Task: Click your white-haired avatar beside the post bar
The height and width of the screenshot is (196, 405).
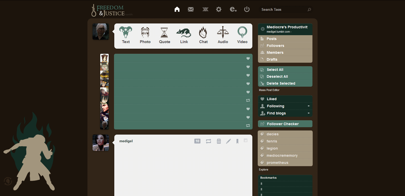Action: pos(101,32)
